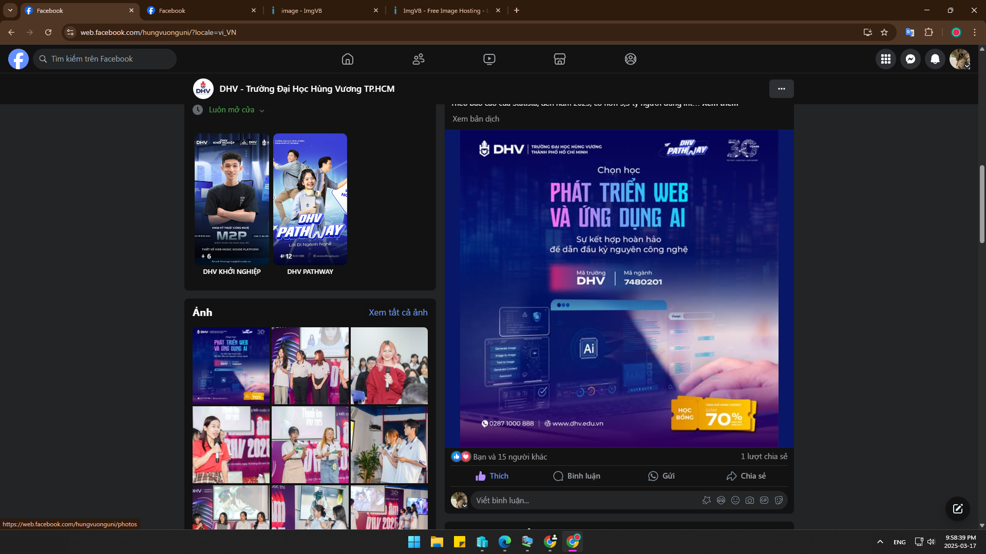Open Facebook Home feed icon
This screenshot has width=986, height=554.
click(x=348, y=59)
